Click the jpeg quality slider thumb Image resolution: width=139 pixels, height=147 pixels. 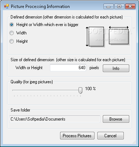click(80, 91)
